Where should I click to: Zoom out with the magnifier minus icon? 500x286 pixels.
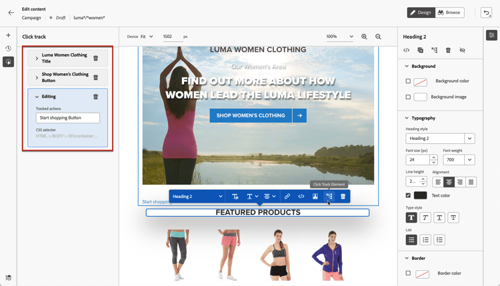click(378, 37)
